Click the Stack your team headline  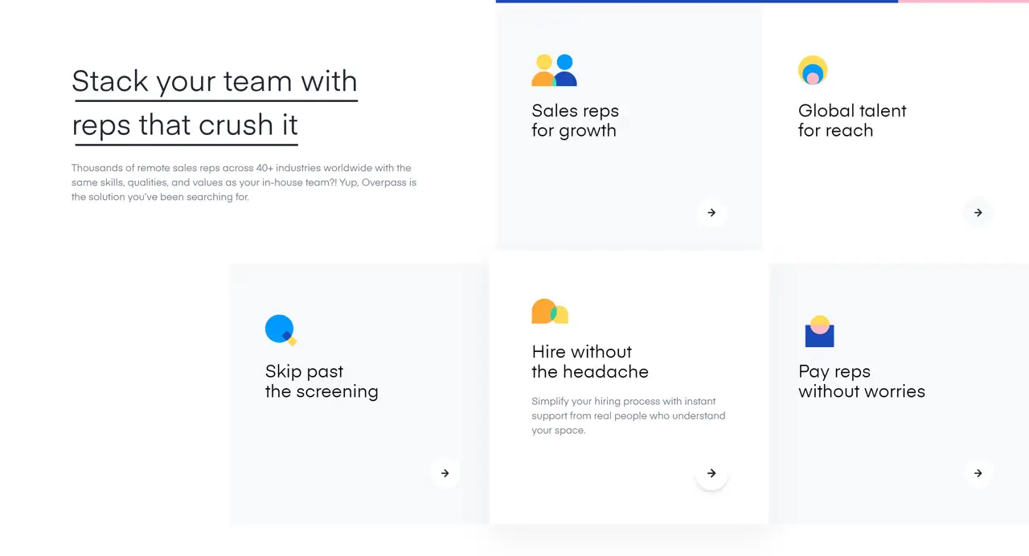click(214, 103)
